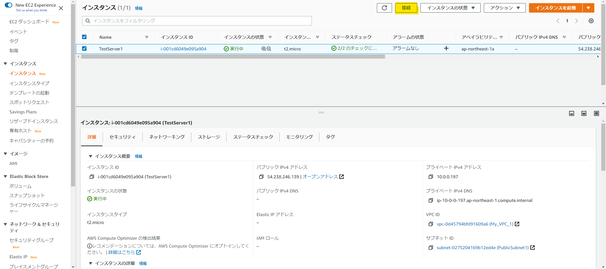This screenshot has width=606, height=269.
Task: Switch to ステータスチェック tab
Action: 253,137
